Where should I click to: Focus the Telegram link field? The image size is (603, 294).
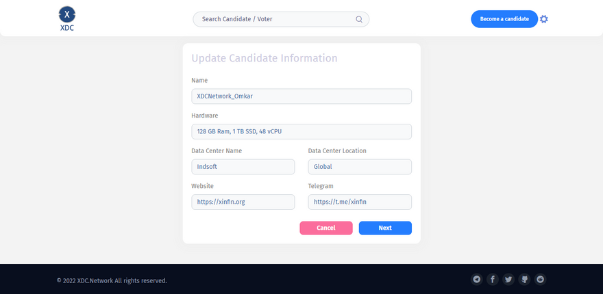pos(360,202)
